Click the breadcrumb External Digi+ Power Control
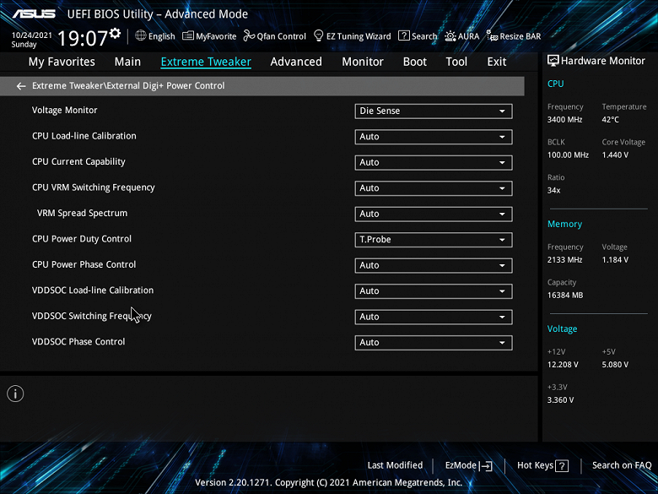This screenshot has width=658, height=494. pyautogui.click(x=165, y=85)
